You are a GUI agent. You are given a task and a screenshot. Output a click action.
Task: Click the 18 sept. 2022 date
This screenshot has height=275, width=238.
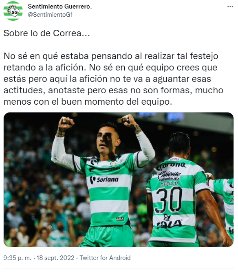point(55,258)
